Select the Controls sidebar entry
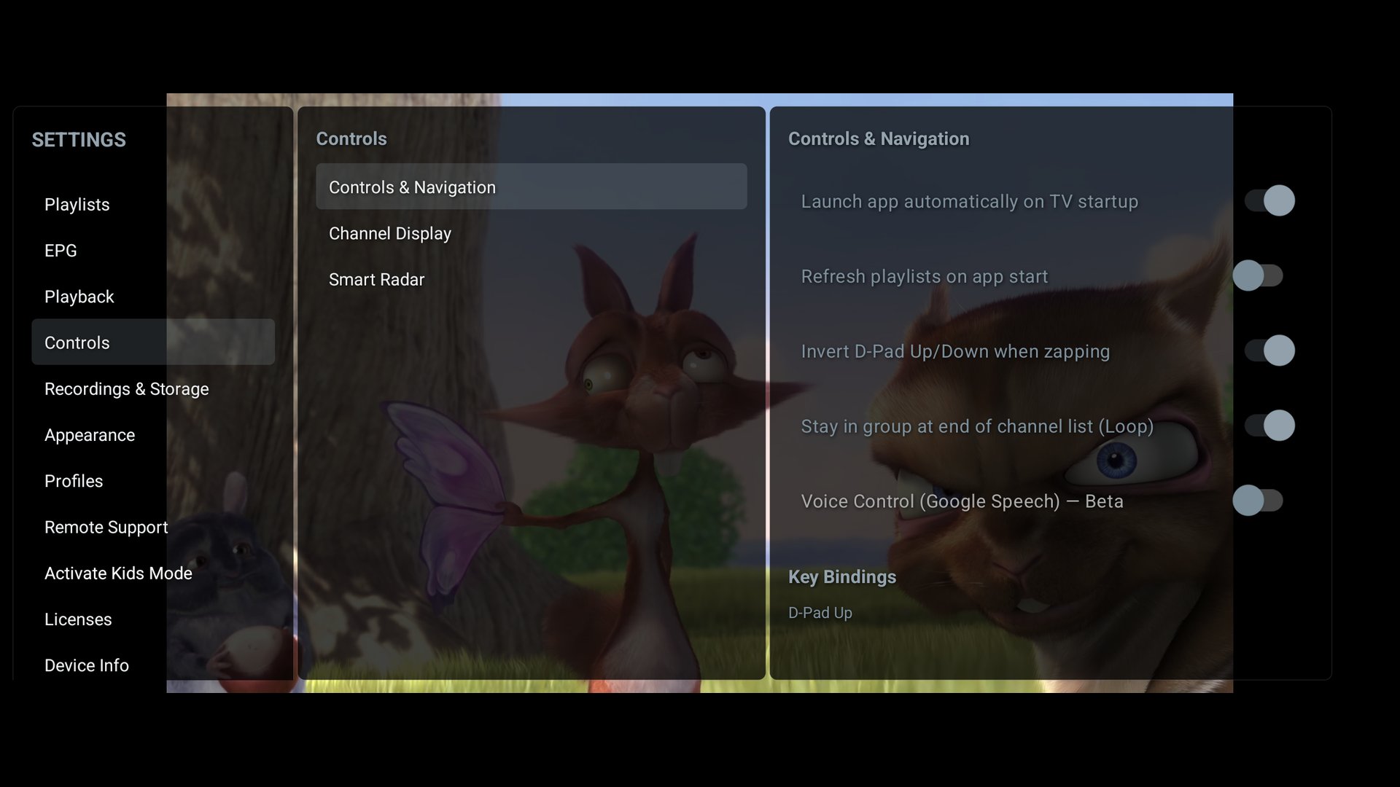 153,342
